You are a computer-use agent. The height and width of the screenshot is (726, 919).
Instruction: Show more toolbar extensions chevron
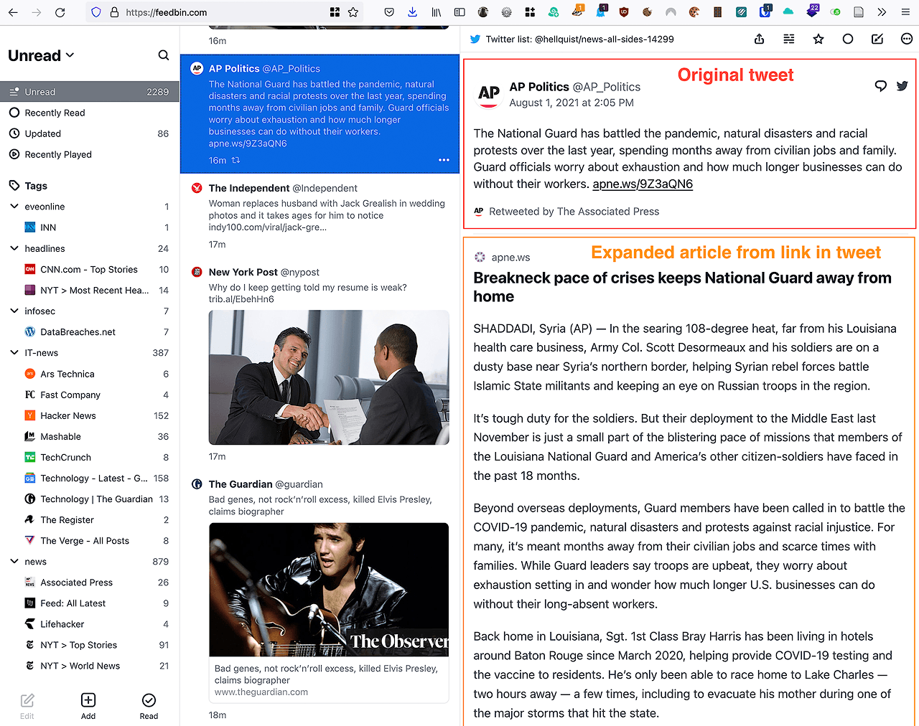pos(882,12)
